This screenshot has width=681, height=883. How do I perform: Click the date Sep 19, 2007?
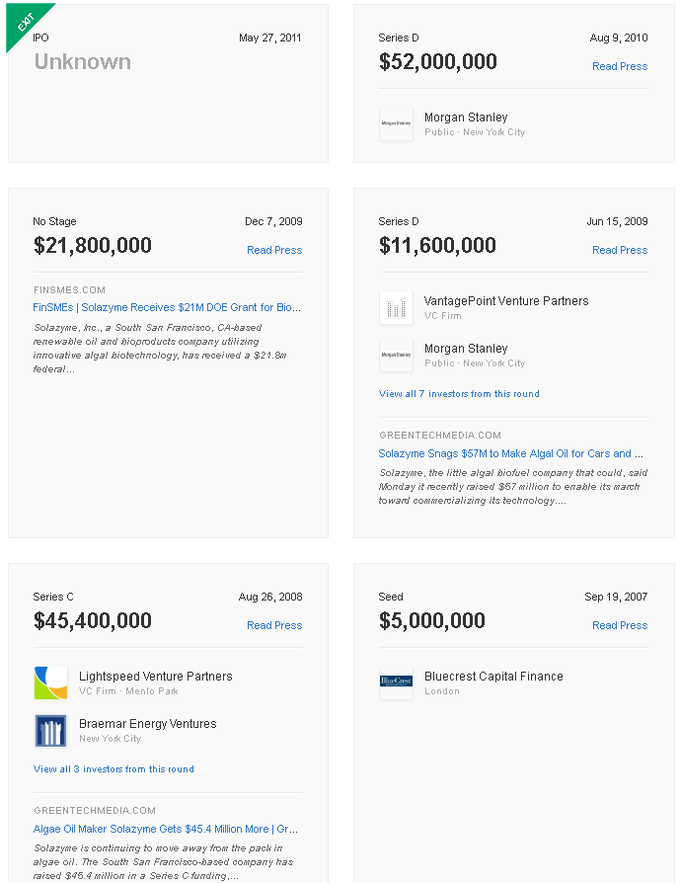point(616,597)
